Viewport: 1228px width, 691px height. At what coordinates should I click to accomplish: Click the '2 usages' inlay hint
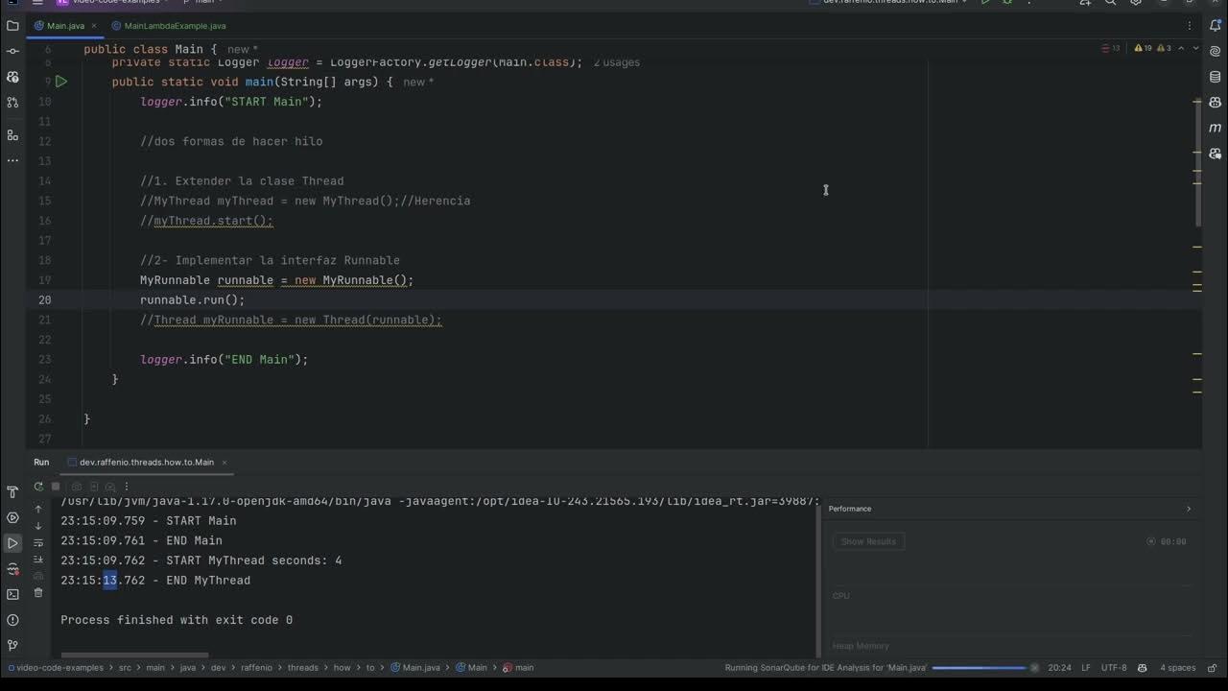[616, 62]
